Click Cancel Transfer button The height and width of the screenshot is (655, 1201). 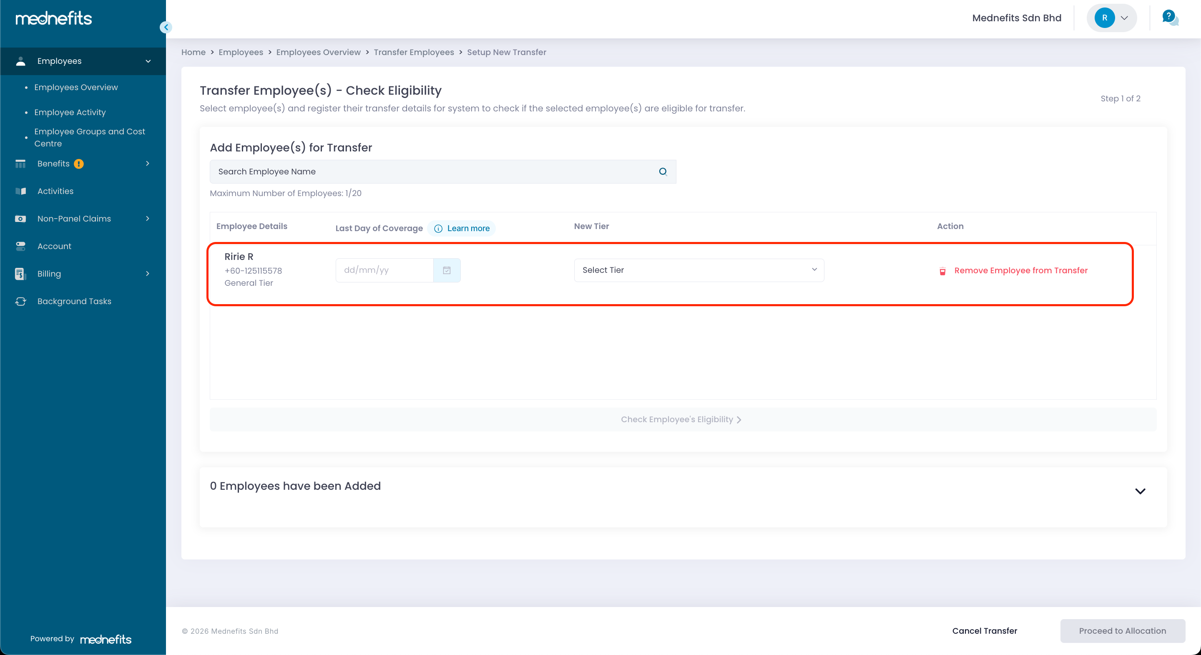[x=984, y=631]
